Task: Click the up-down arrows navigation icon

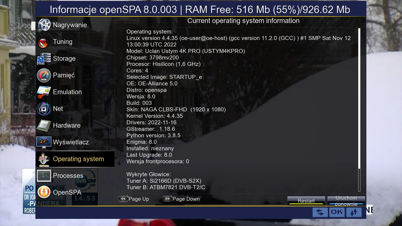Action: click(354, 212)
